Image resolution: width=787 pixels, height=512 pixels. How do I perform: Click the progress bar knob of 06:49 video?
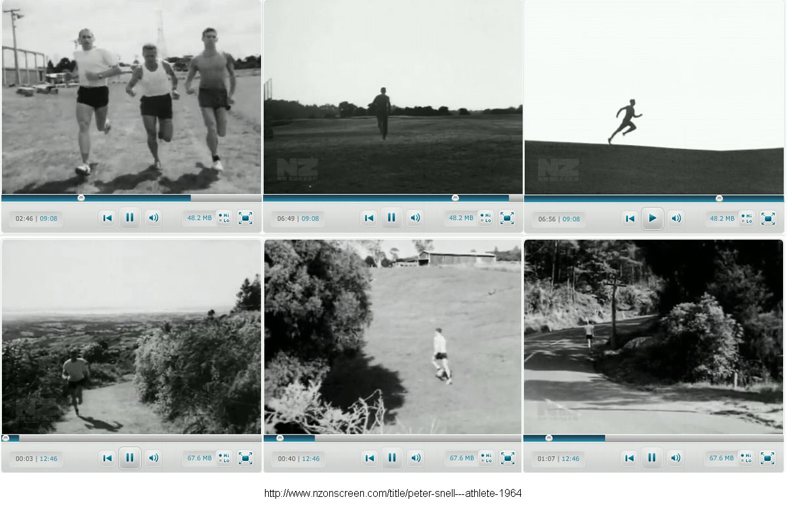tap(454, 198)
